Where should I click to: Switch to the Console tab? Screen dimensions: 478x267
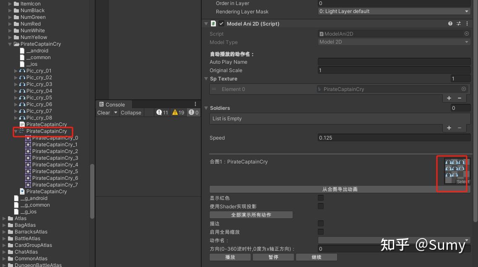(x=112, y=104)
